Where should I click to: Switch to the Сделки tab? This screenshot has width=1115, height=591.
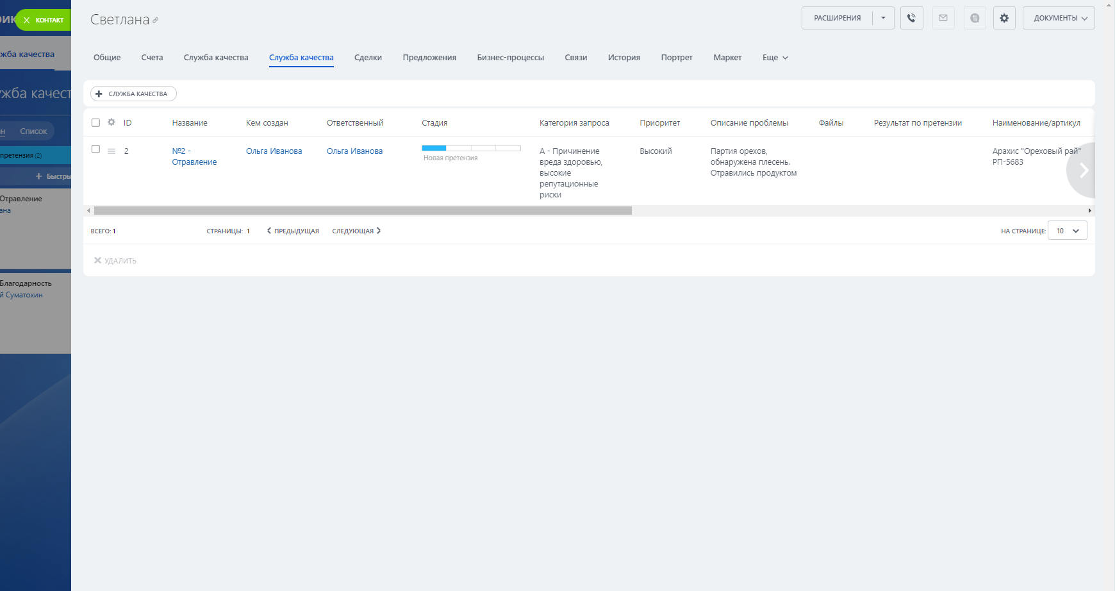[368, 58]
